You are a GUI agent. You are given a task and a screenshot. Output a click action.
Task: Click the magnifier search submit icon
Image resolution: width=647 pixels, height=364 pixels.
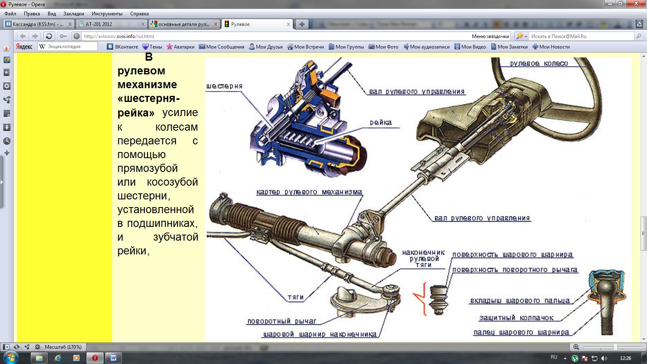click(639, 36)
